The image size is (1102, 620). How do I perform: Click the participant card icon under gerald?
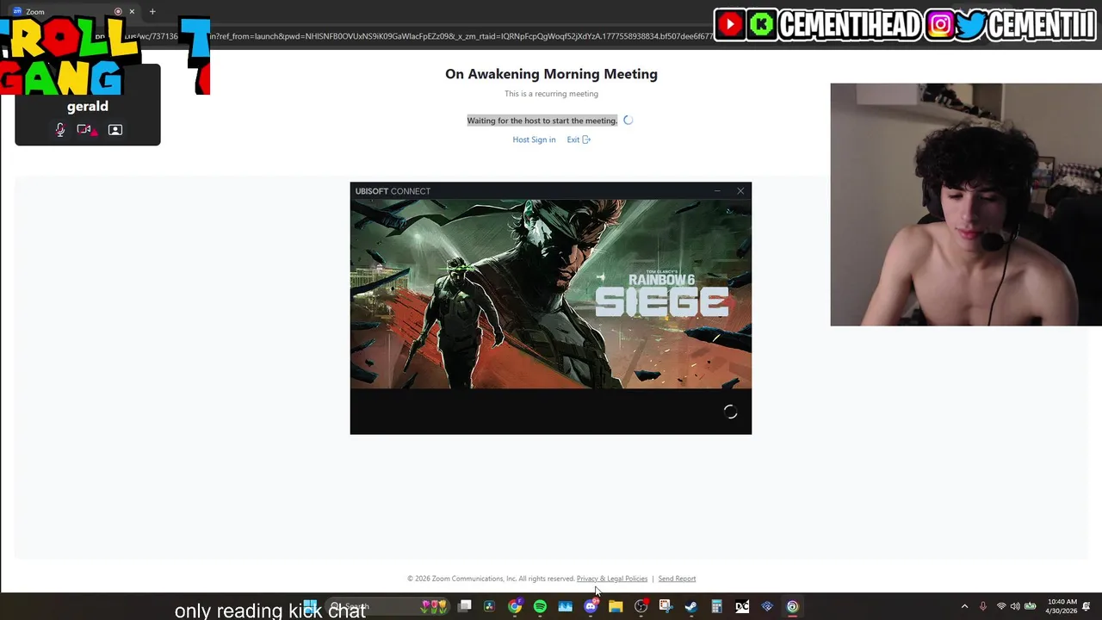point(115,129)
